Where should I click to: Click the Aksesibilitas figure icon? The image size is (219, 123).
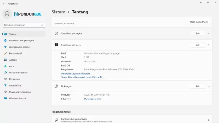(5, 85)
